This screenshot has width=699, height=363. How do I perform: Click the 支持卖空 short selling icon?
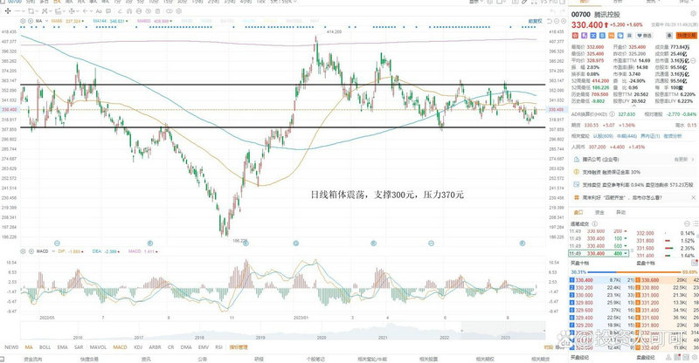[577, 184]
